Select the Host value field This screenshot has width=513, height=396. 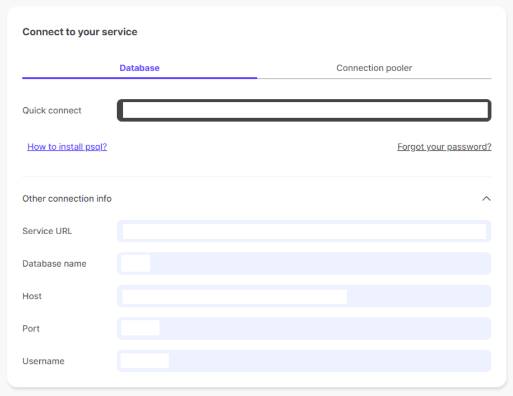[304, 297]
